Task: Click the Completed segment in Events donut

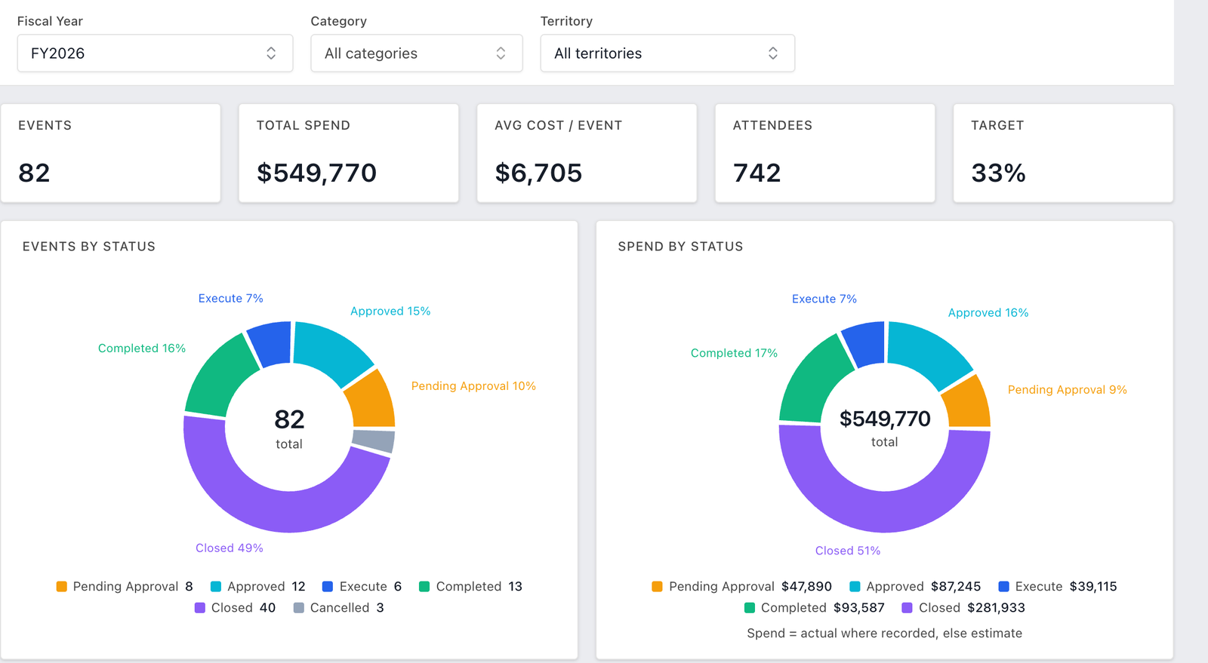Action: 220,379
